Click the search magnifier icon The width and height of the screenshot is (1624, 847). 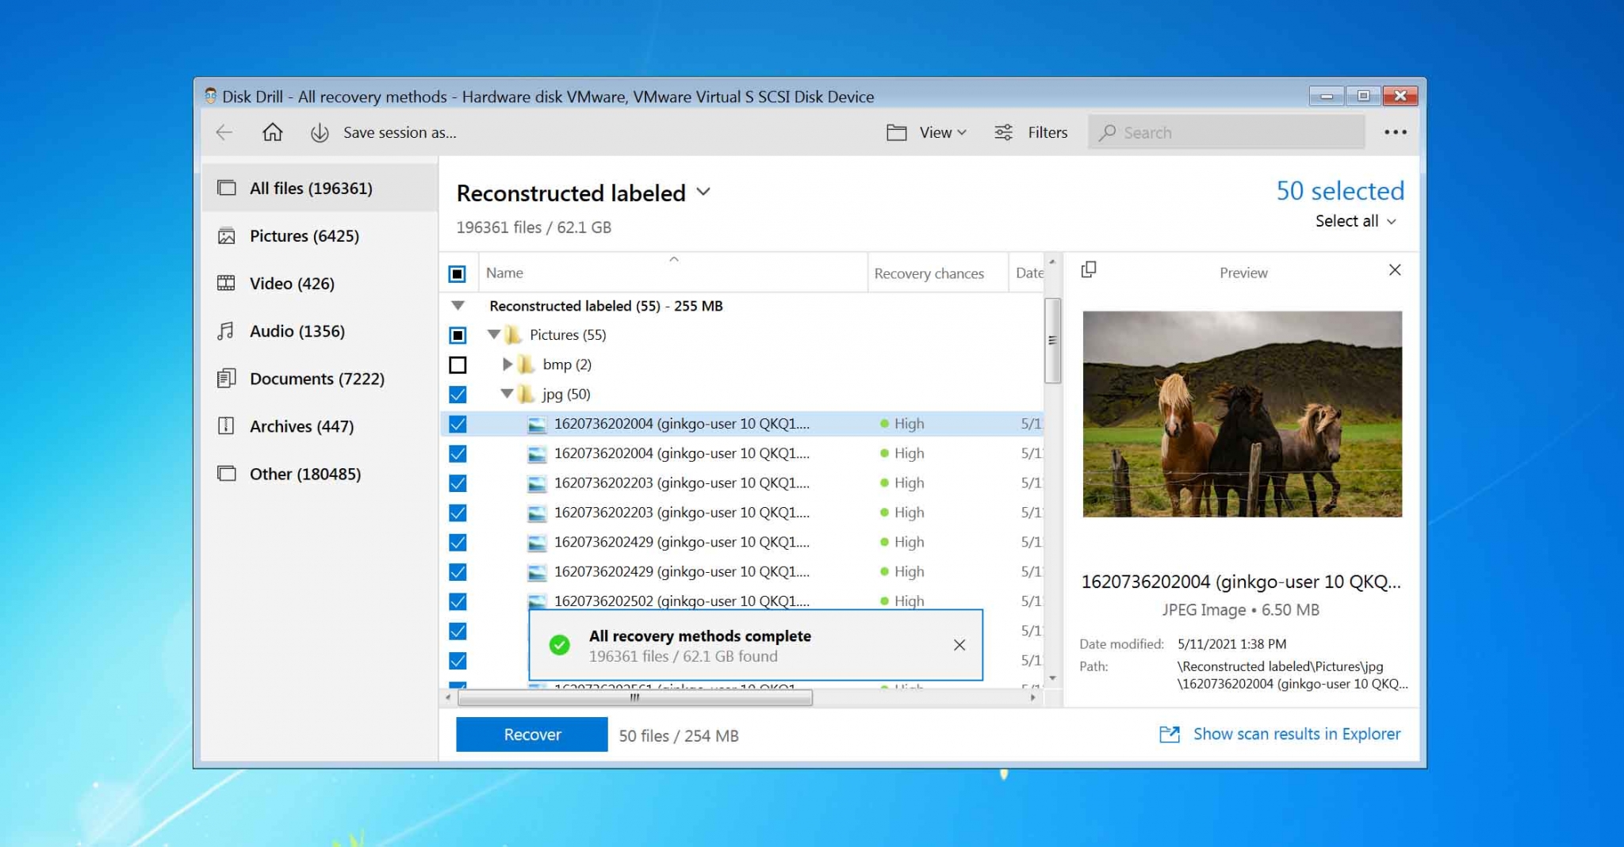coord(1109,132)
